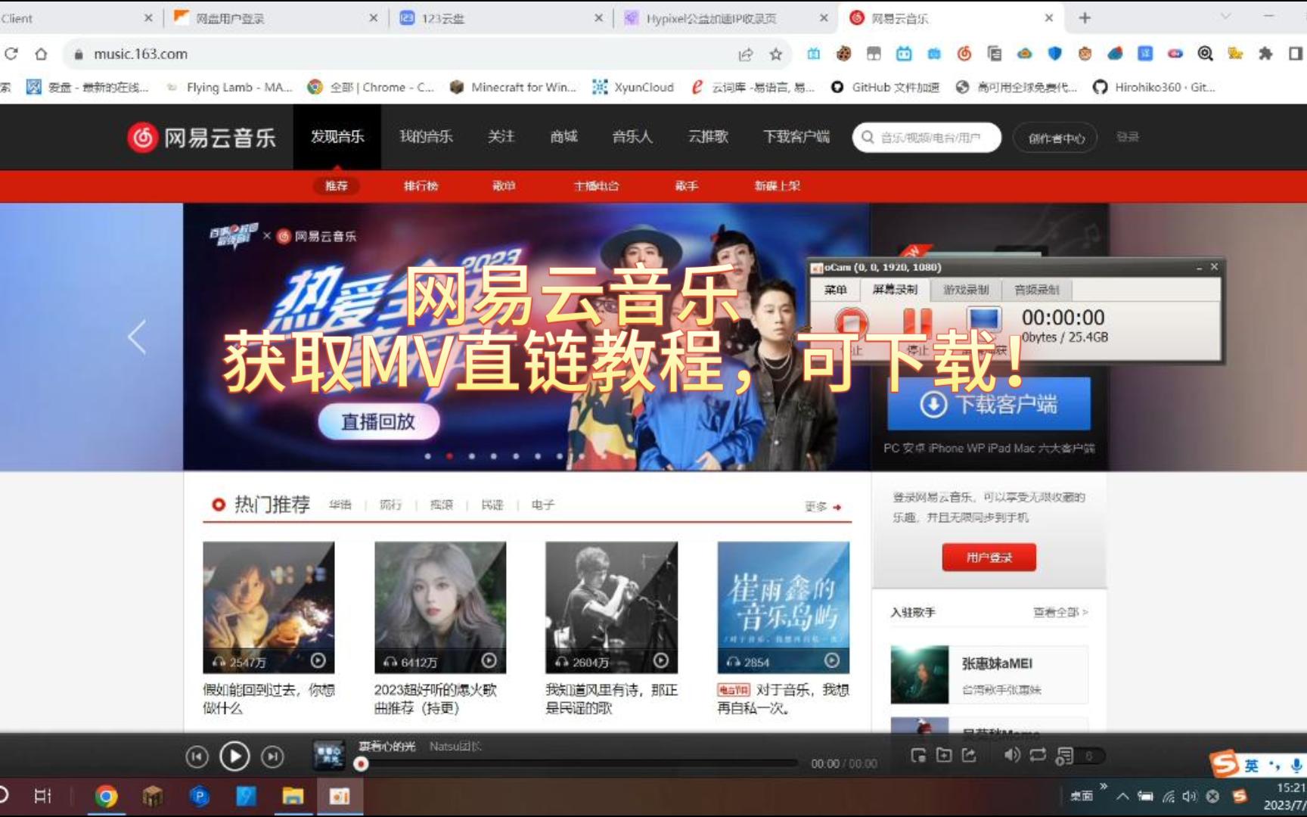
Task: Switch to oCam 音频录制 tab
Action: click(1037, 290)
